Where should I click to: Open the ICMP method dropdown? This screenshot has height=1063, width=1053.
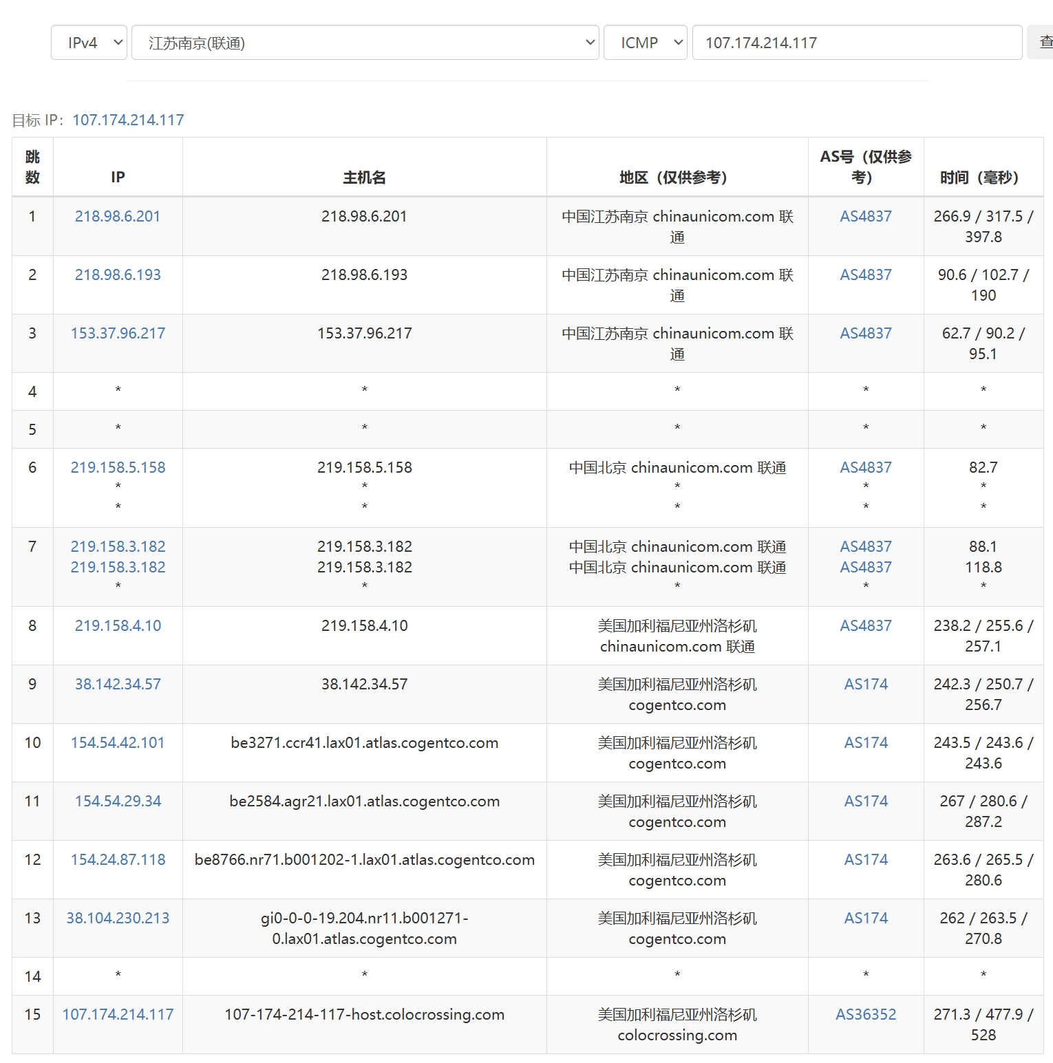[x=645, y=43]
